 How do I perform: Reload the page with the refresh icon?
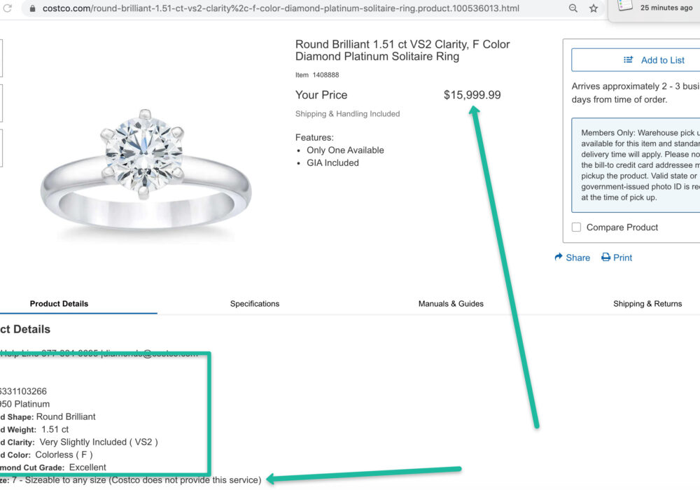8,8
